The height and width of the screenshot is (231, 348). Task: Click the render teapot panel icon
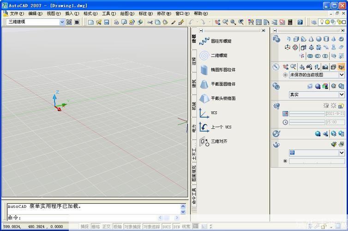[x=276, y=145]
